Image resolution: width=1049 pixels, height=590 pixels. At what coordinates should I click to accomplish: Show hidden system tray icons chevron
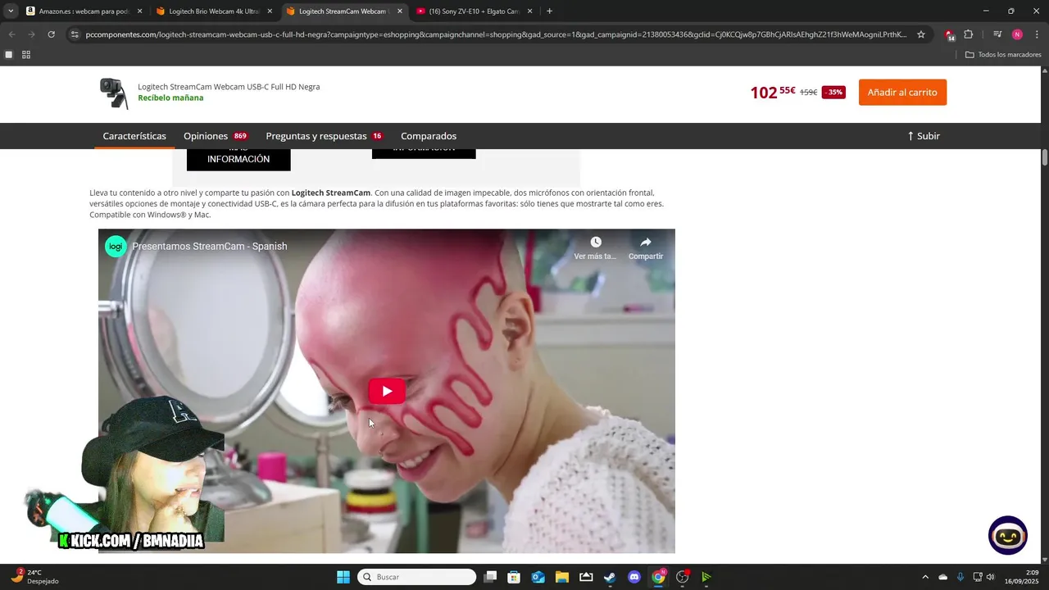click(x=925, y=577)
